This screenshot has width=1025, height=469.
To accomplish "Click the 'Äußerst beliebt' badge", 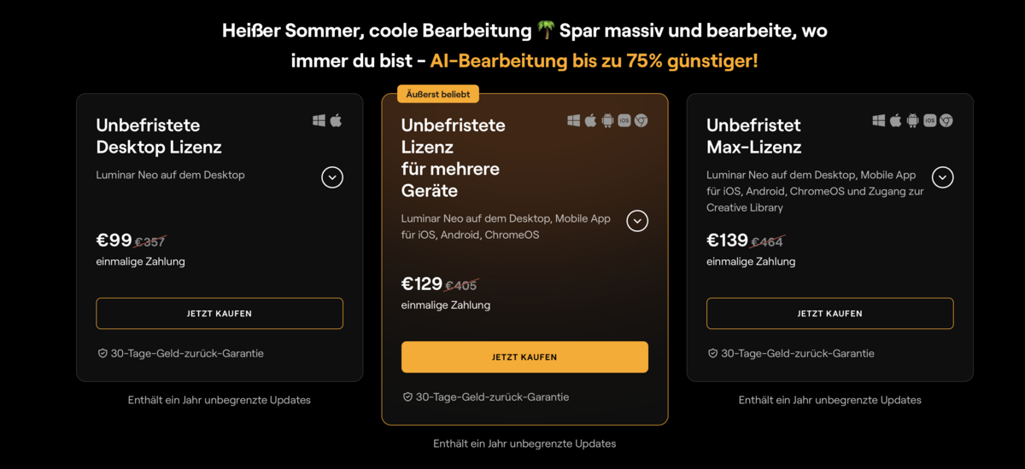I will coord(438,94).
